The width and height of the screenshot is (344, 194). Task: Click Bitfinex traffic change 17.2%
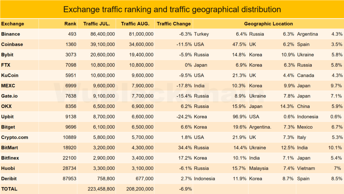tap(185, 158)
